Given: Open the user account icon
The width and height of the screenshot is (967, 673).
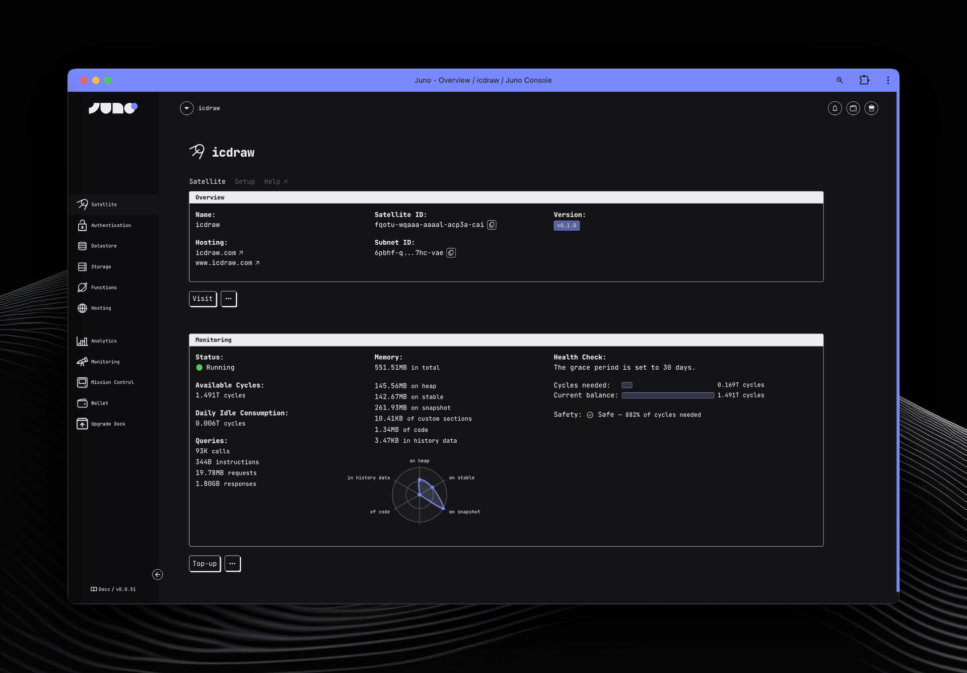Looking at the screenshot, I should (871, 108).
